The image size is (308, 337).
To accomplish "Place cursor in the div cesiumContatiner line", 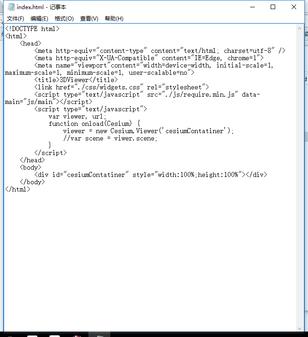I will click(150, 175).
